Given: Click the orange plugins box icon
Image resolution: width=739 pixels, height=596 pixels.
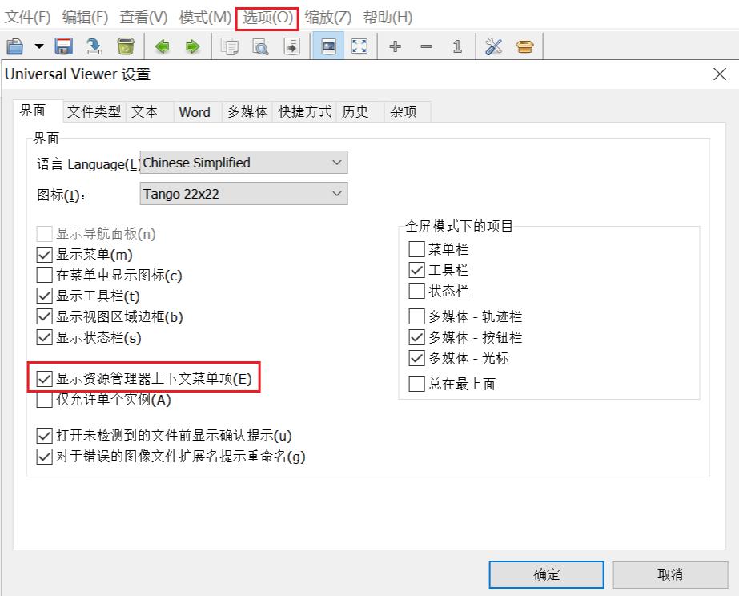Looking at the screenshot, I should [524, 46].
